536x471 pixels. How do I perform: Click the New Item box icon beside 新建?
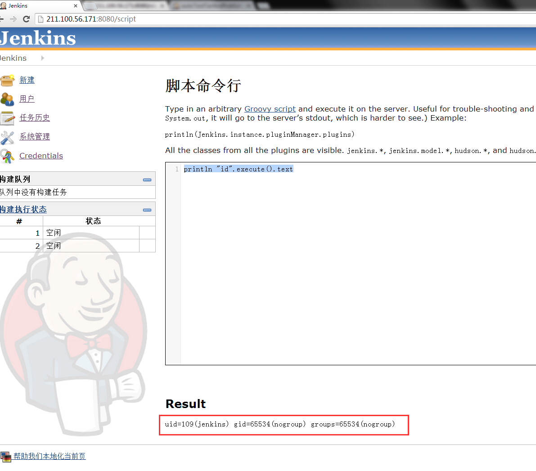(x=7, y=81)
